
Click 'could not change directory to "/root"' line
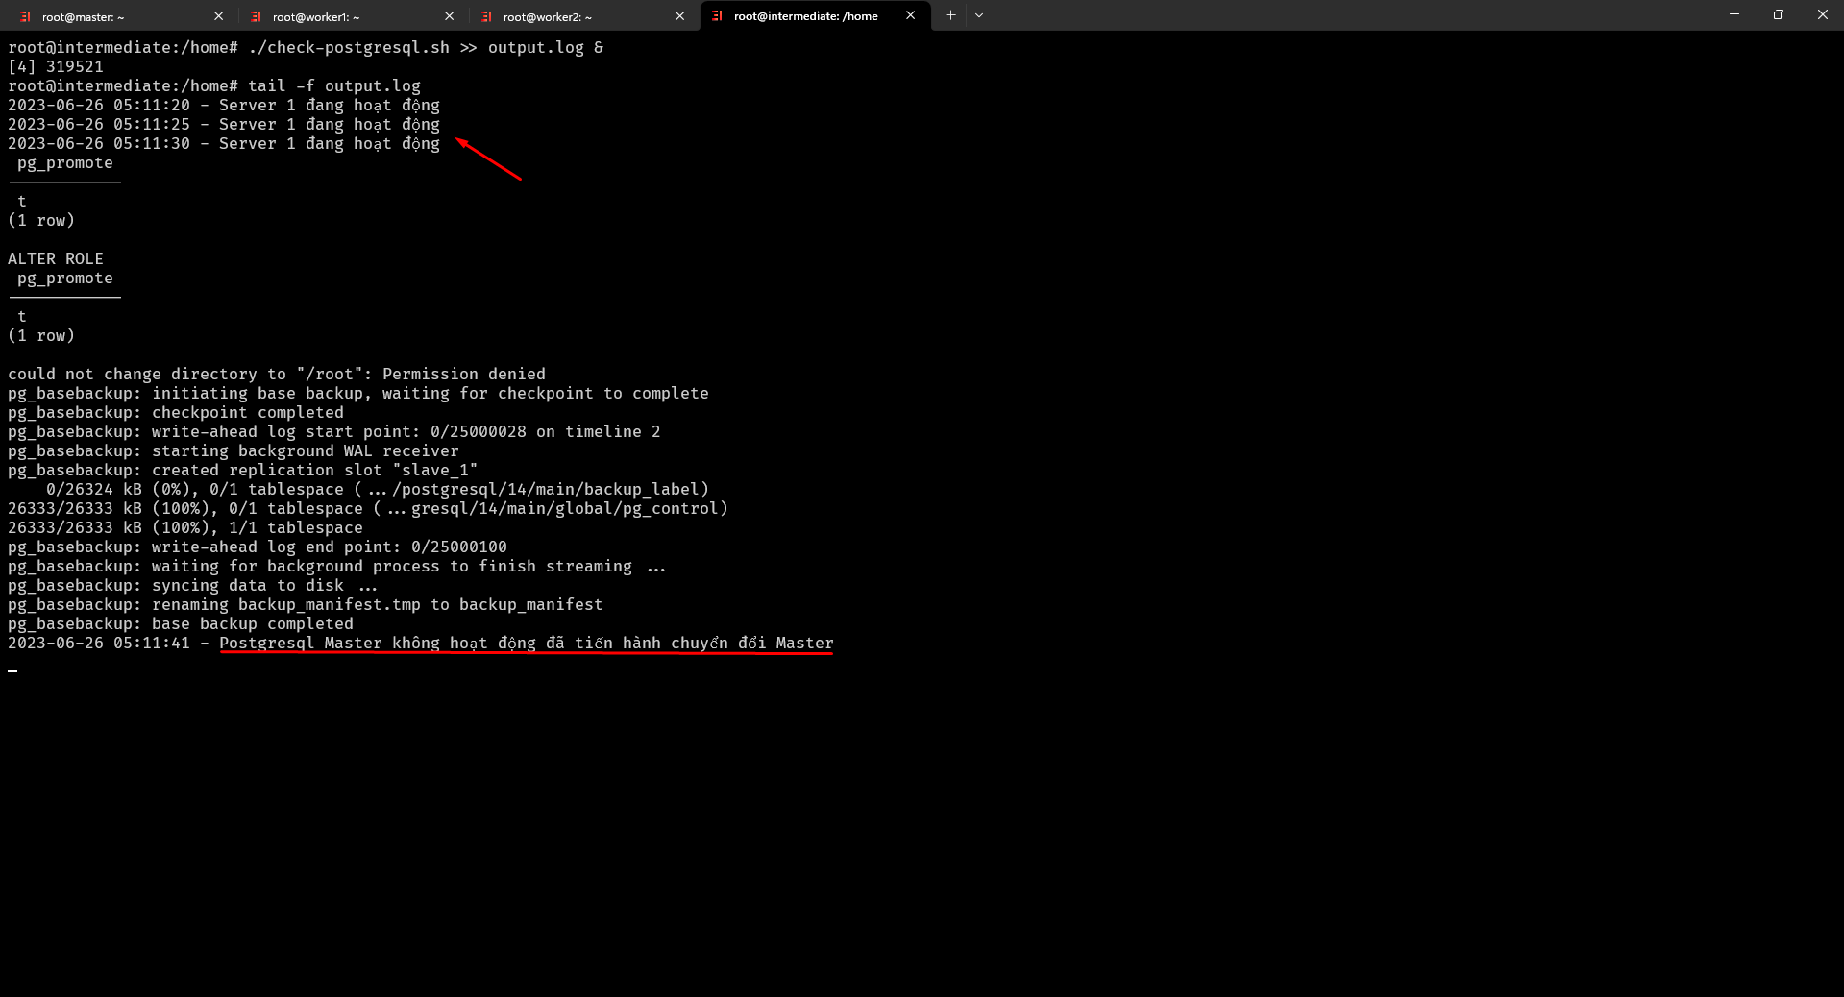point(277,374)
